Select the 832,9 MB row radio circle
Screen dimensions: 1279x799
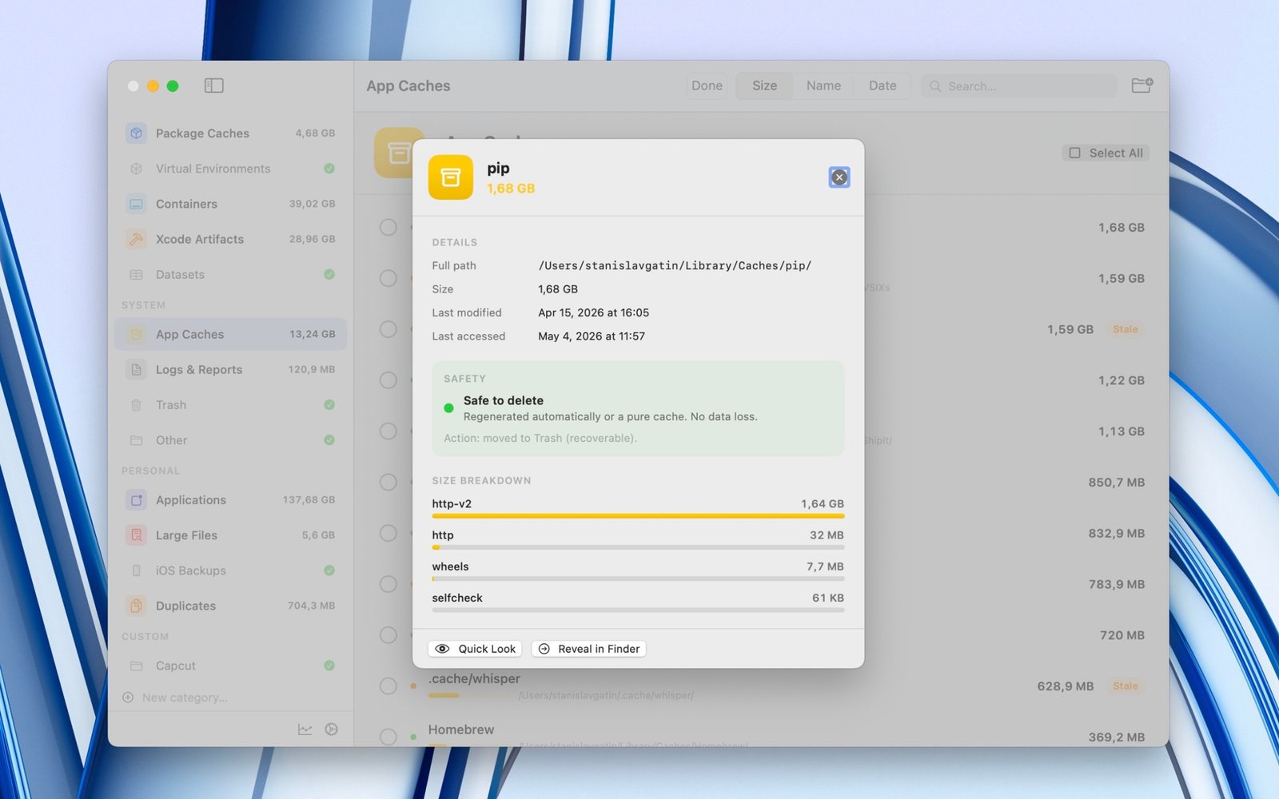(x=388, y=533)
